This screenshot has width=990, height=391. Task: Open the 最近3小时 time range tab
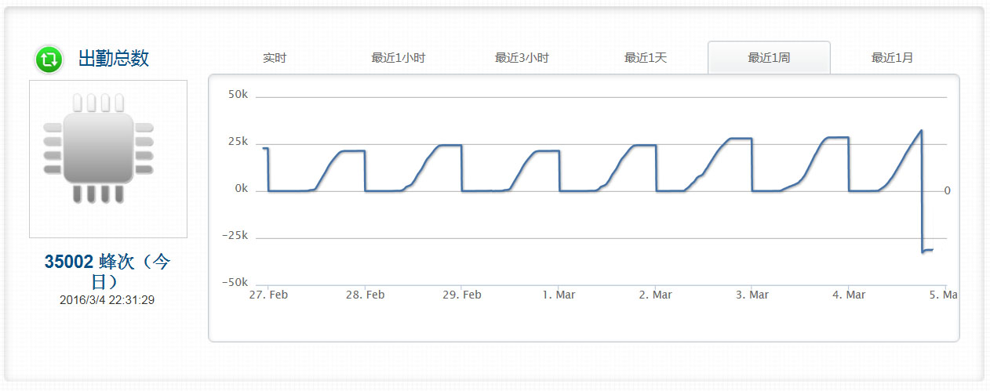coord(522,58)
